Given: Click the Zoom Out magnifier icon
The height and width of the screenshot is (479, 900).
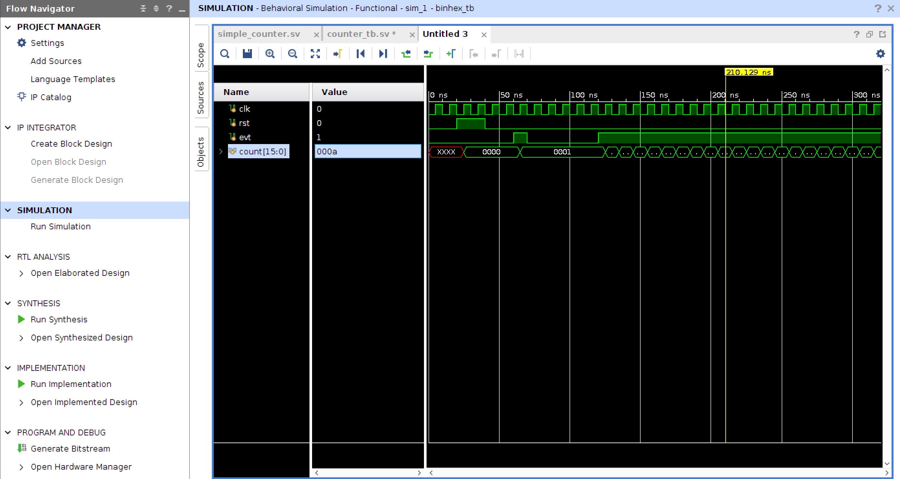Looking at the screenshot, I should pos(292,54).
